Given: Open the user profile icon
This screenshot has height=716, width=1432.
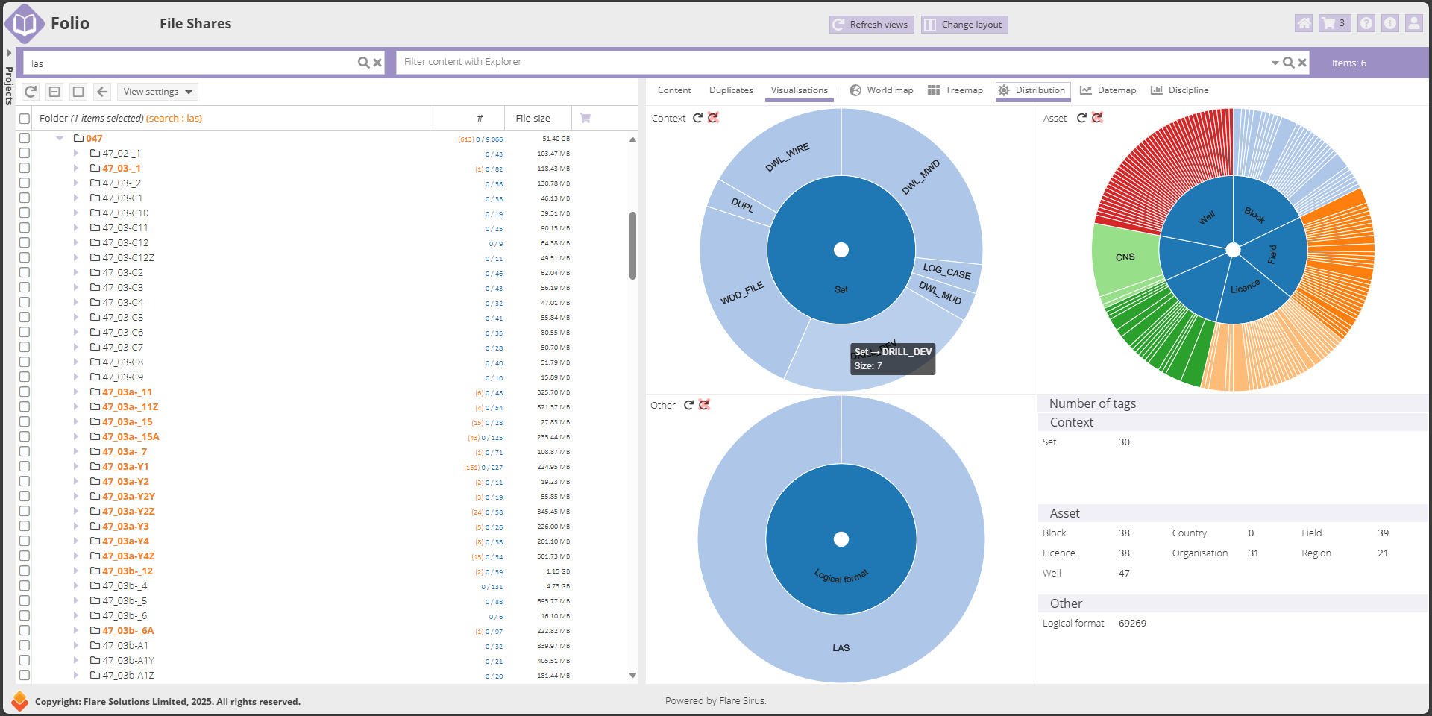Looking at the screenshot, I should coord(1413,24).
